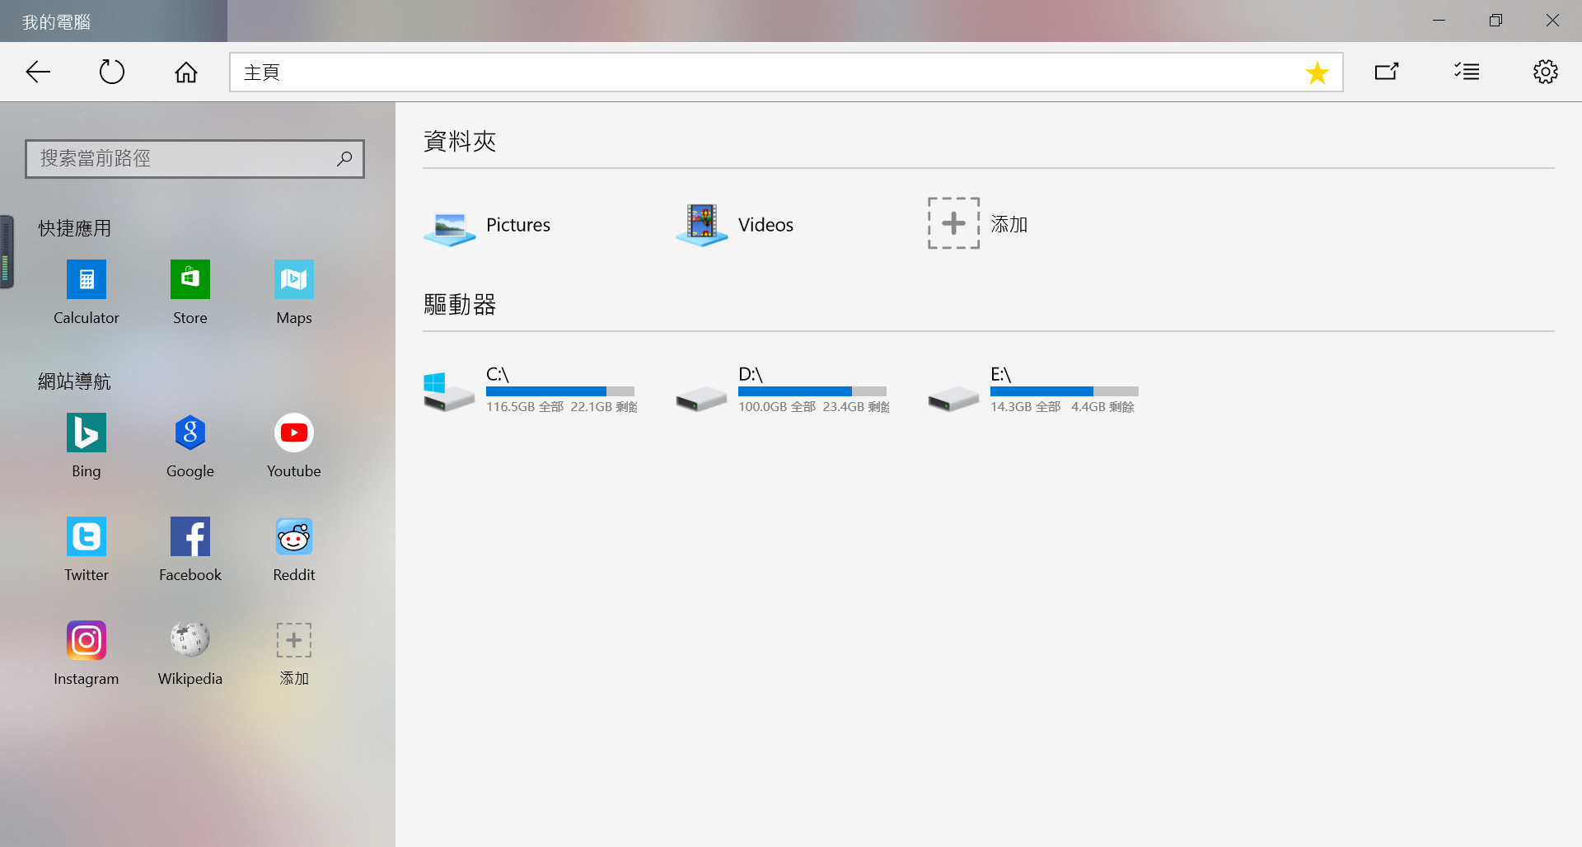Click the 116.5GB 全部 capacity text
The height and width of the screenshot is (847, 1582).
pos(525,407)
